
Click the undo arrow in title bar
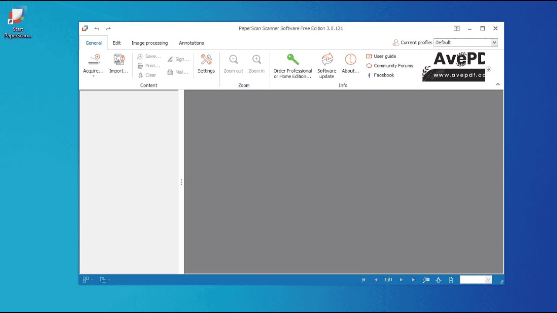[97, 29]
